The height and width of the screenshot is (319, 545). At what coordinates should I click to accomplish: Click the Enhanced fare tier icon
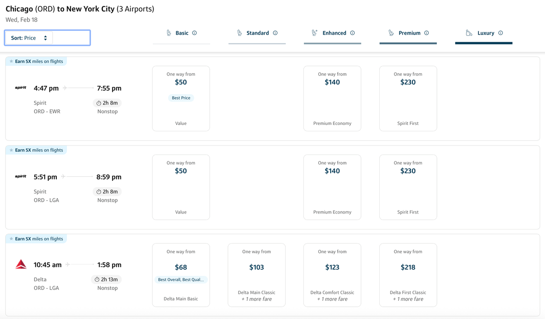click(314, 33)
